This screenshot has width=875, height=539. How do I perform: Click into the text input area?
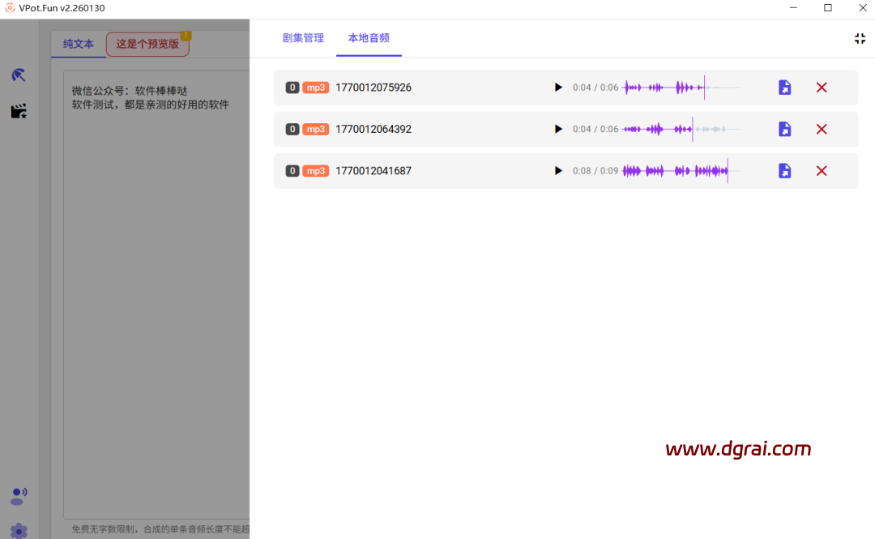[154, 284]
